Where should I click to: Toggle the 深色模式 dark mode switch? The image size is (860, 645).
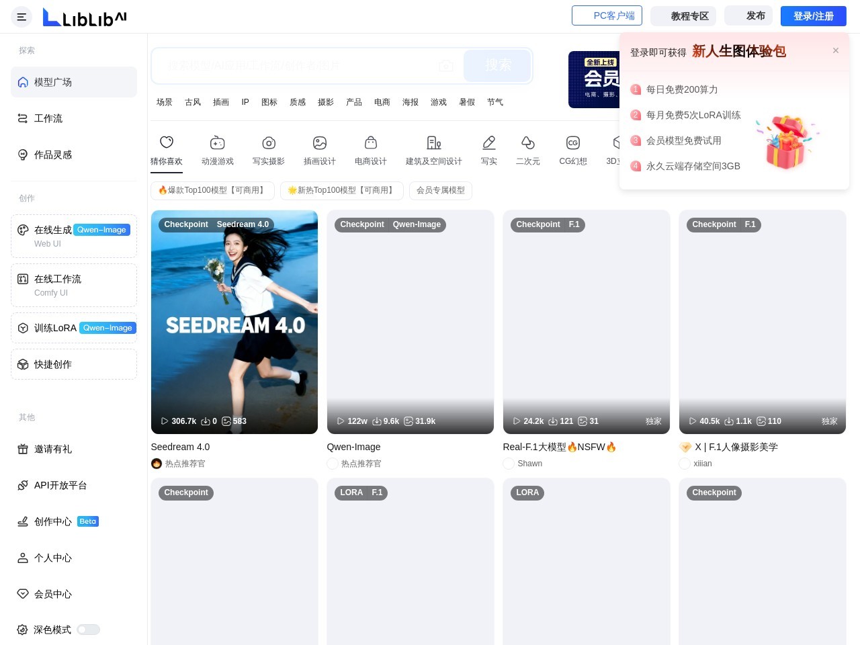pyautogui.click(x=88, y=630)
